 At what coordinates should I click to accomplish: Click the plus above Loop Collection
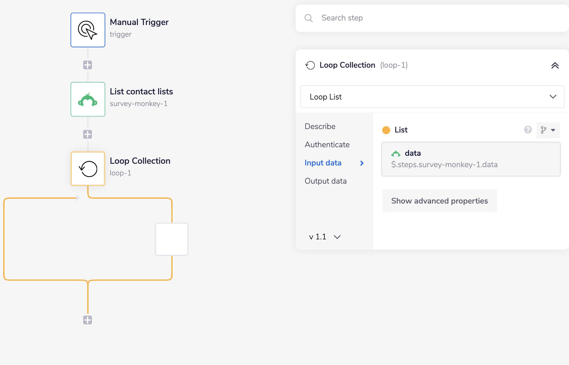pyautogui.click(x=88, y=134)
